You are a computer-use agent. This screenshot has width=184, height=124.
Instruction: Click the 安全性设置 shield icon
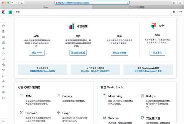click(x=142, y=118)
